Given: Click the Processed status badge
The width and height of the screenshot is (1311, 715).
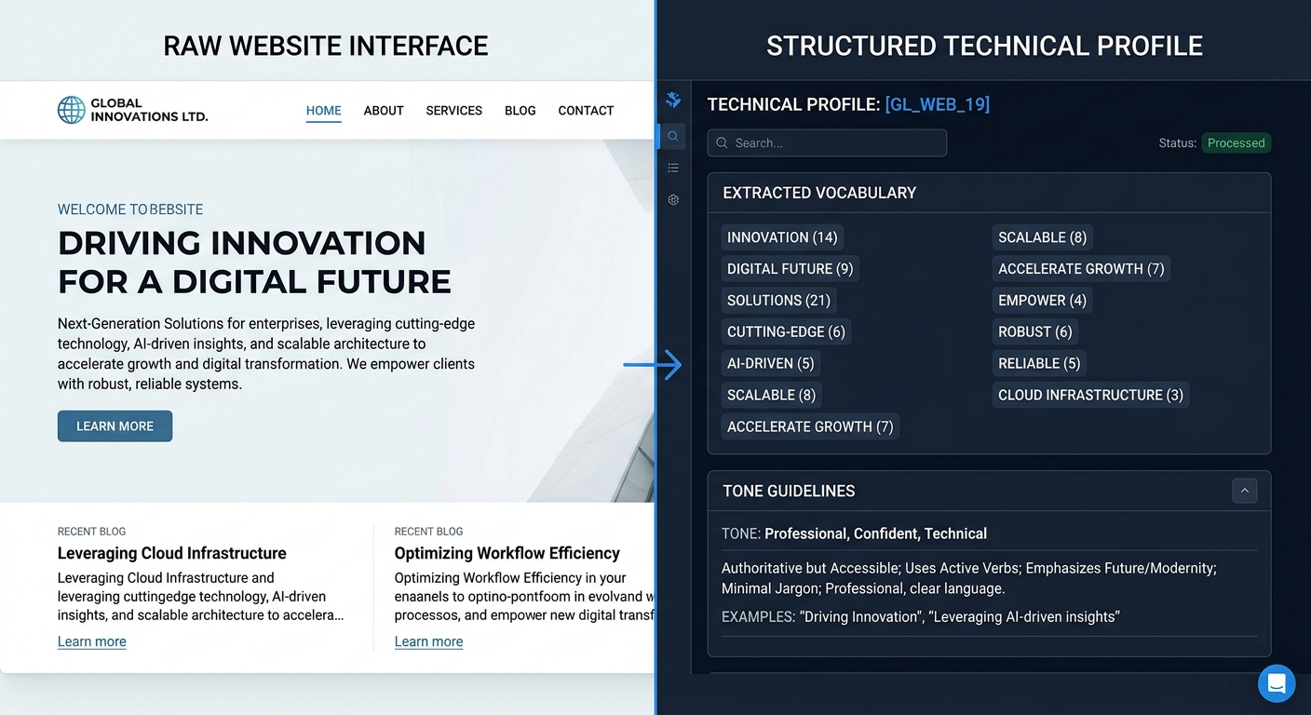Looking at the screenshot, I should [x=1237, y=142].
